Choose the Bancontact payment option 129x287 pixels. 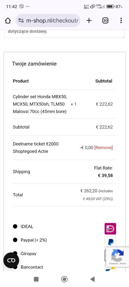(32, 267)
